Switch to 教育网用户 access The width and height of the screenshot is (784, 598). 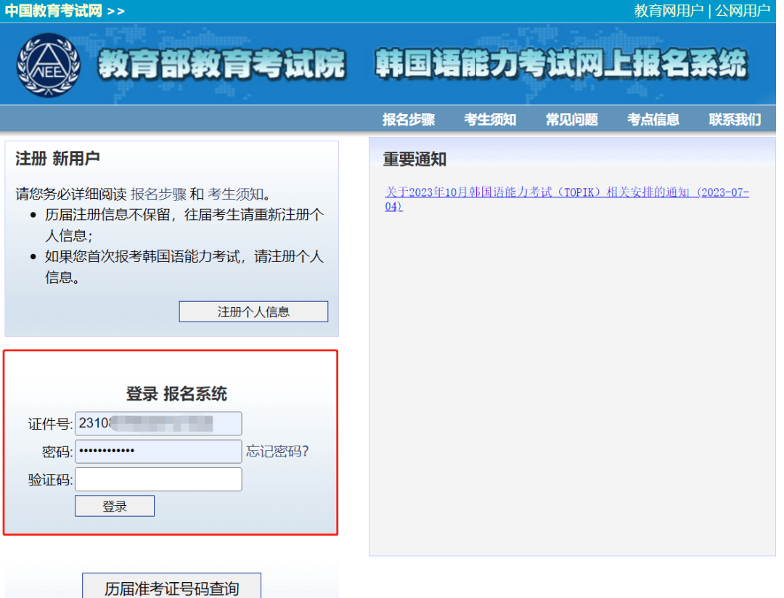tap(669, 10)
